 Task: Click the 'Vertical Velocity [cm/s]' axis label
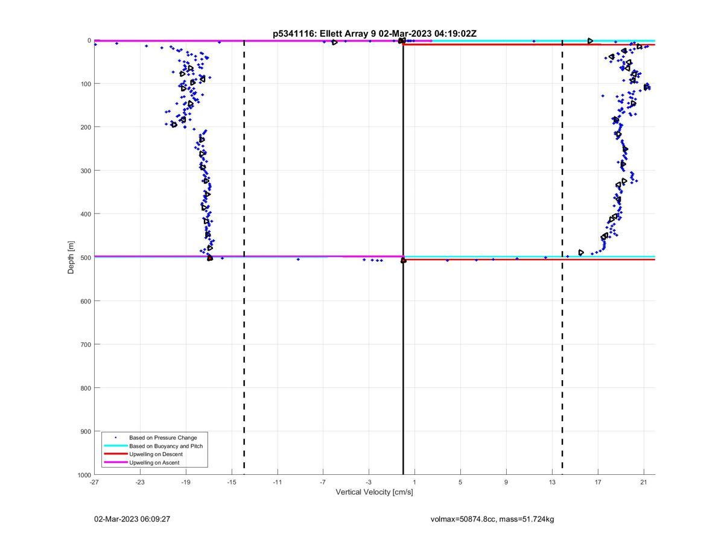[x=374, y=492]
